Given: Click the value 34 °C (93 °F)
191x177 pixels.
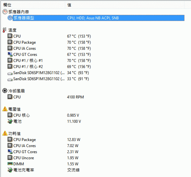Looking at the screenshot, I should pos(78,73).
